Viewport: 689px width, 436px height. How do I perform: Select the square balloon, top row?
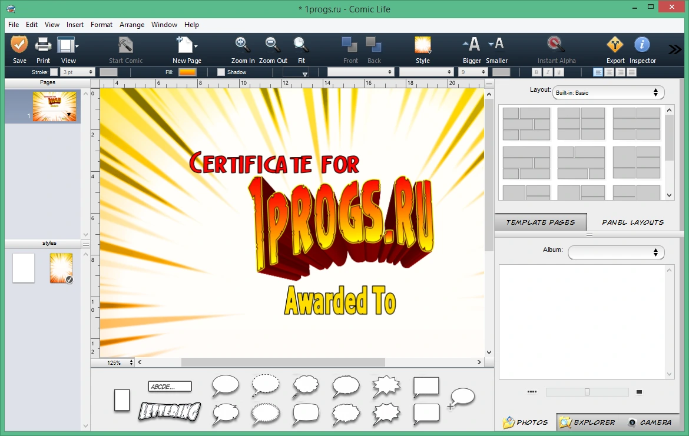[426, 387]
